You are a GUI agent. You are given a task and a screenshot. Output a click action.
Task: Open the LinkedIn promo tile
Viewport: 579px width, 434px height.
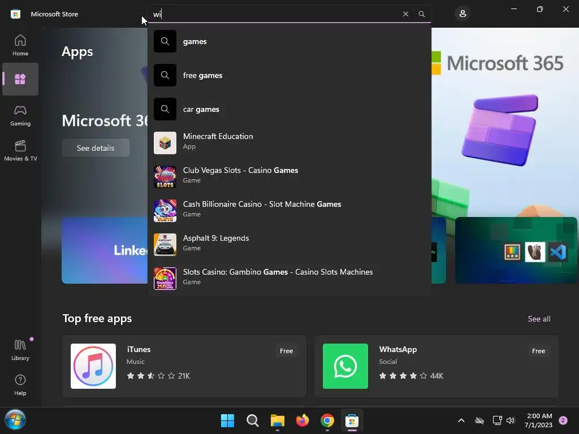tap(105, 250)
